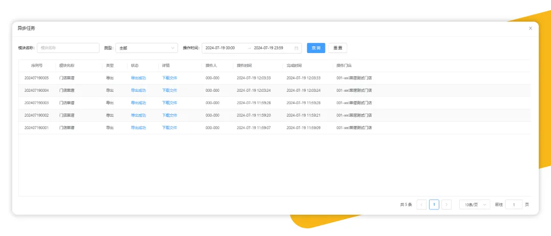Click 导出成功 status of task 202407190004
Screen dimensions: 551x236
[x=138, y=90]
